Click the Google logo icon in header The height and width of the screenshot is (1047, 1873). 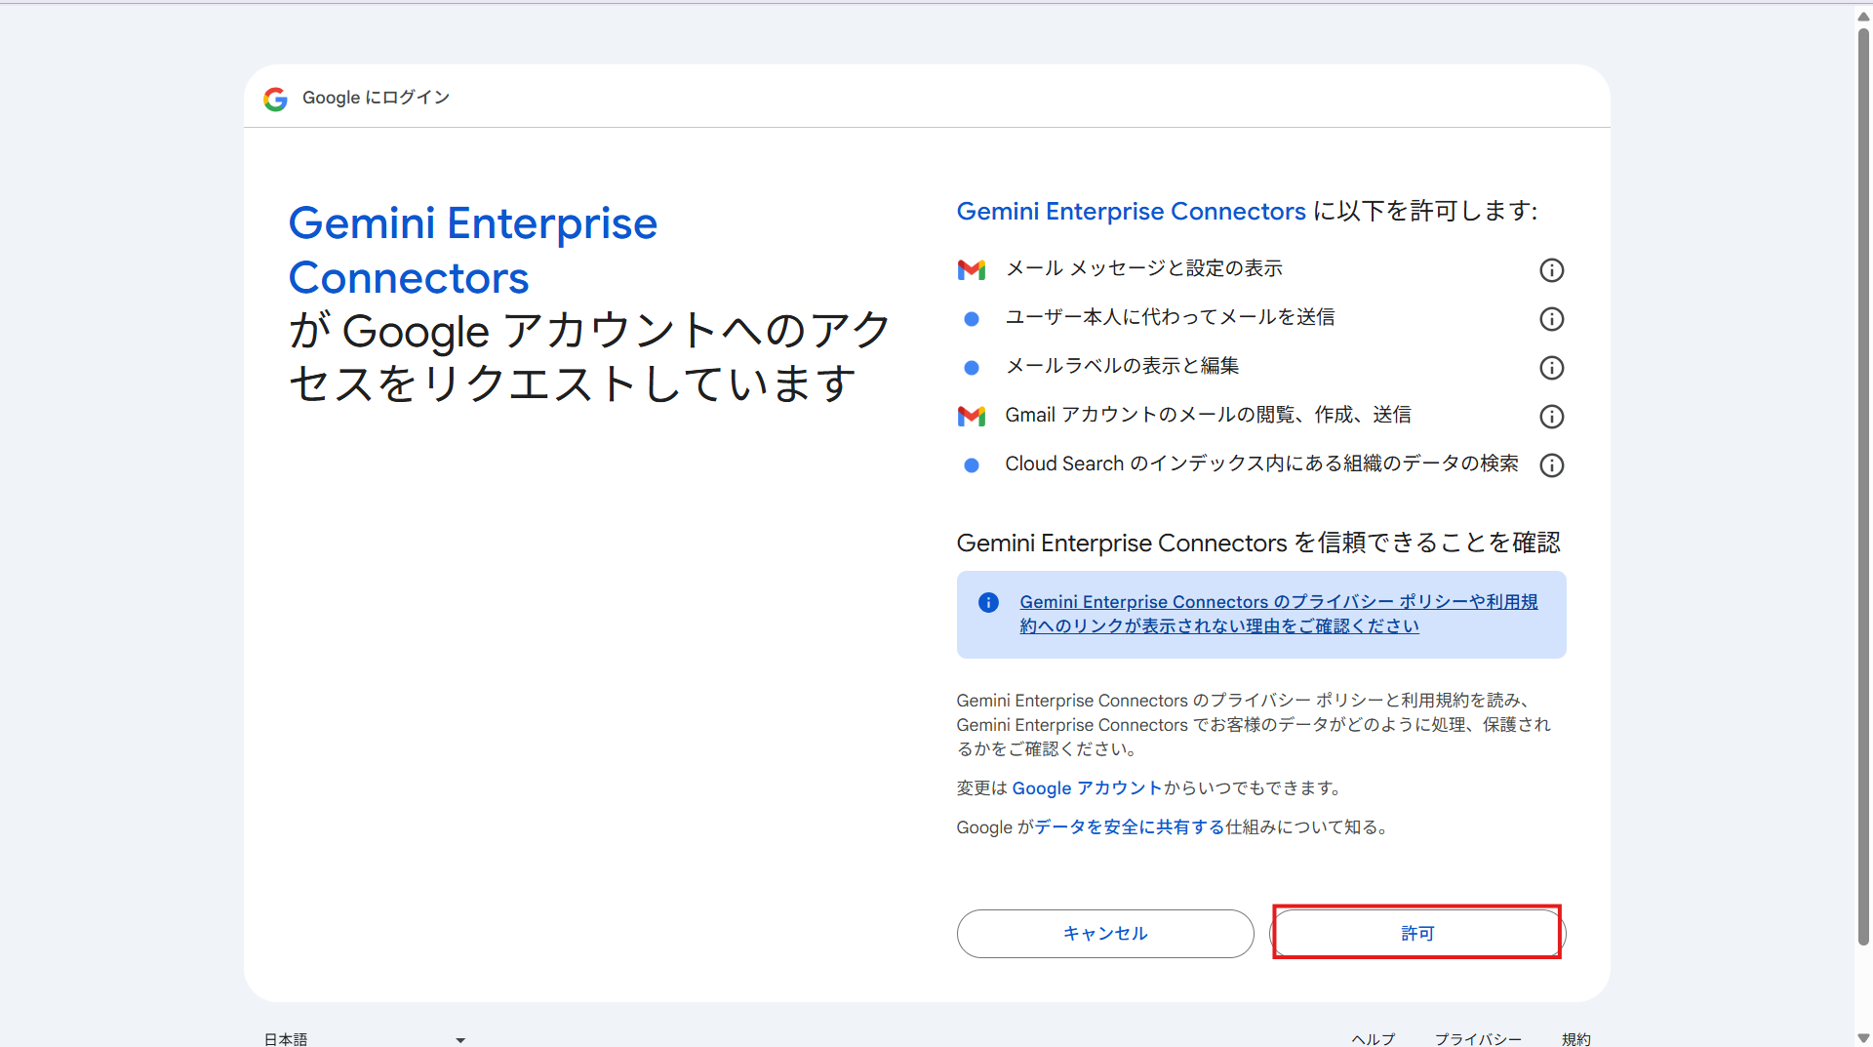(x=275, y=99)
